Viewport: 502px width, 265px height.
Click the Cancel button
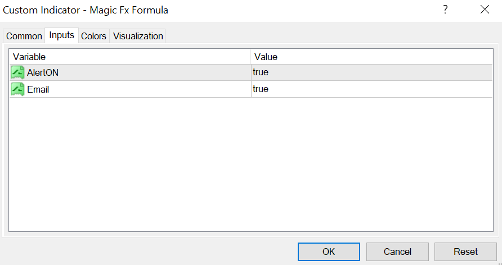tap(397, 252)
